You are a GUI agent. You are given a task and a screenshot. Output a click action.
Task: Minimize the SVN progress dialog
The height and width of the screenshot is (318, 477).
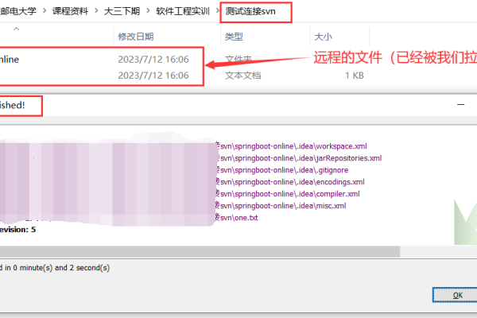tap(461, 104)
